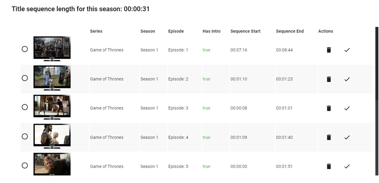Delete the Episode 4 intro entry
The width and height of the screenshot is (379, 183).
click(x=329, y=137)
